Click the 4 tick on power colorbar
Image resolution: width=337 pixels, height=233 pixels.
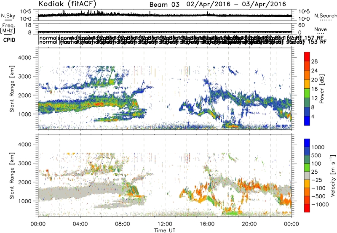313,116
